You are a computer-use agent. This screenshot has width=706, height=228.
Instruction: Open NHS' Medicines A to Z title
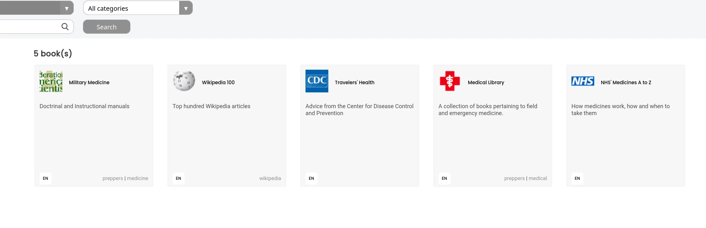click(626, 83)
